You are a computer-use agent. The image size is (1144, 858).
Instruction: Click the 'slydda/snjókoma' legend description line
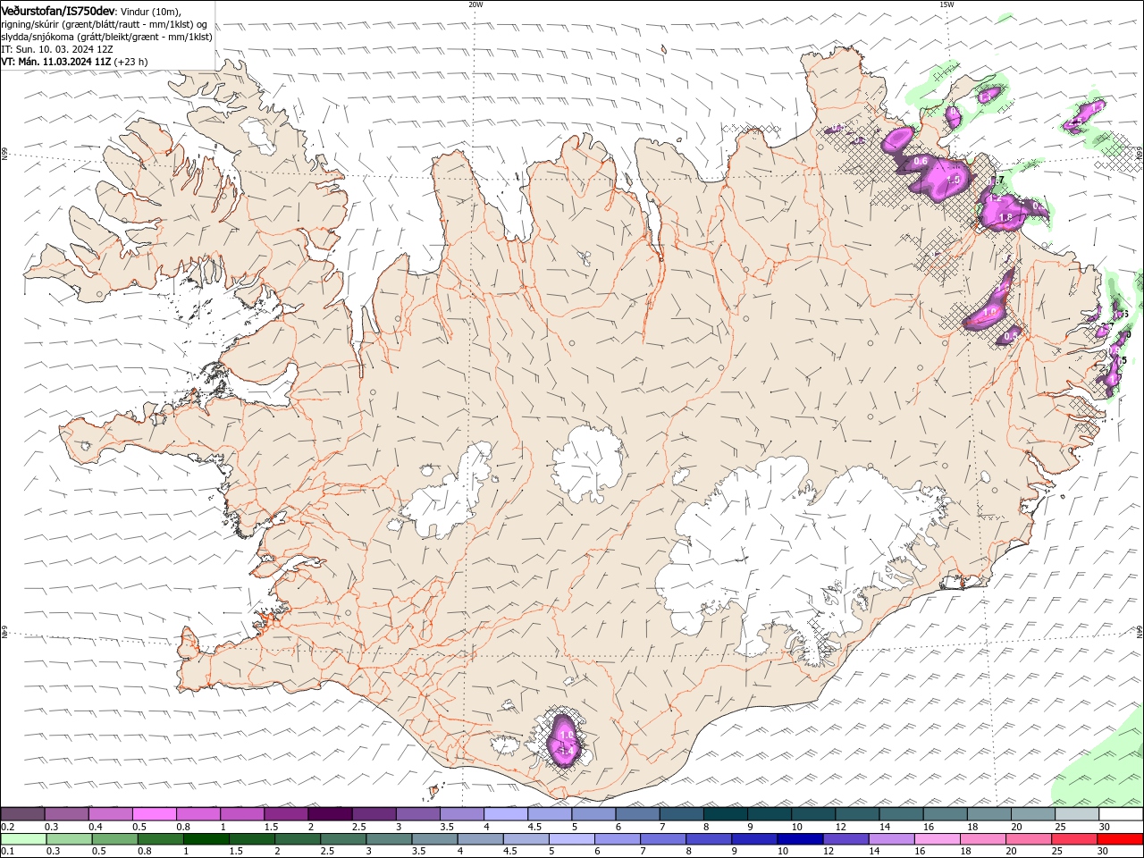(x=105, y=37)
